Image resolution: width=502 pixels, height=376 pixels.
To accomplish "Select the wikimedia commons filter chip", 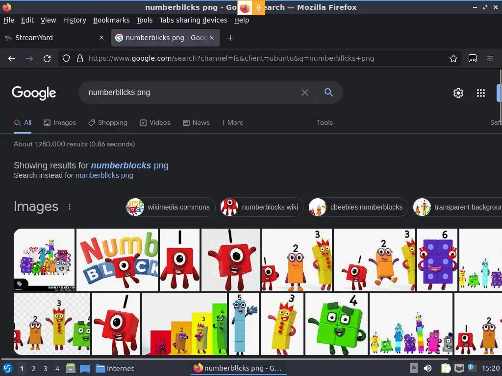I will pyautogui.click(x=170, y=207).
